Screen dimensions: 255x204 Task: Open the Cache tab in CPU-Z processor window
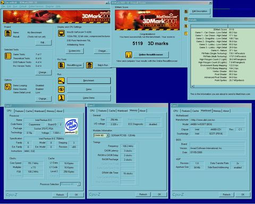click(x=29, y=111)
